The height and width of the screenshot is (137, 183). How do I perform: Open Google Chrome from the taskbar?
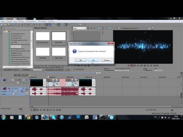click(29, 117)
